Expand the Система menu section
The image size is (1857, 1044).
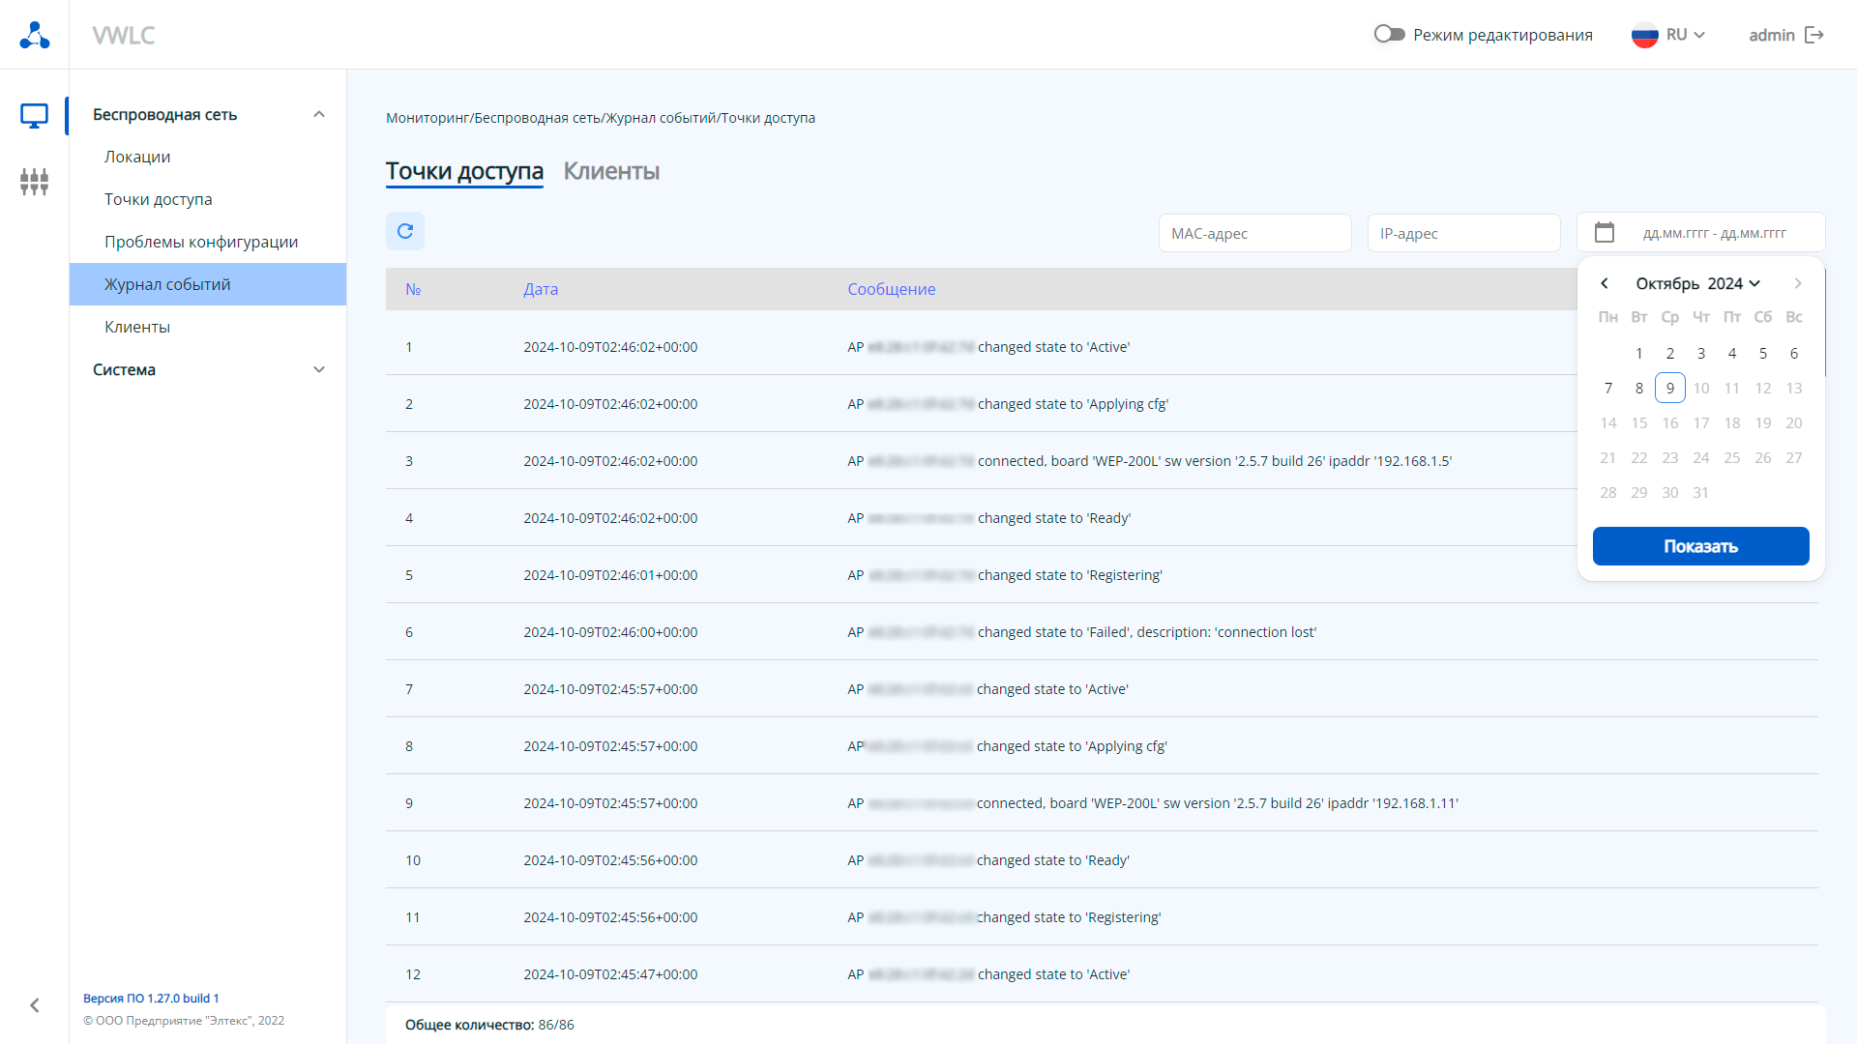[319, 369]
